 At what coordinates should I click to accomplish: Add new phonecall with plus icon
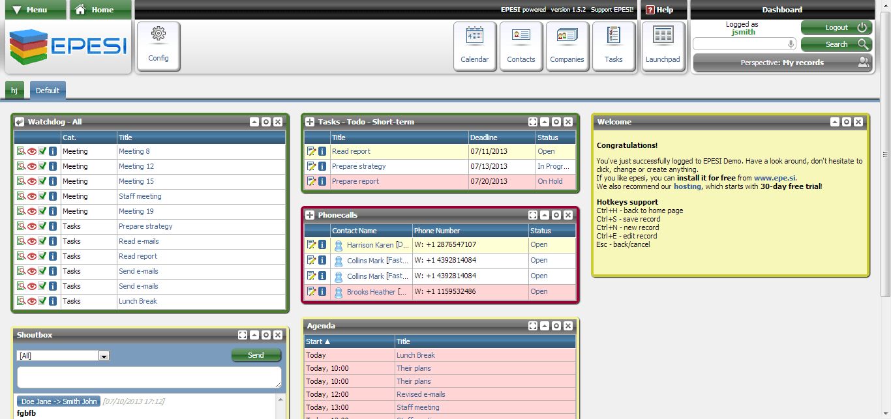click(309, 214)
